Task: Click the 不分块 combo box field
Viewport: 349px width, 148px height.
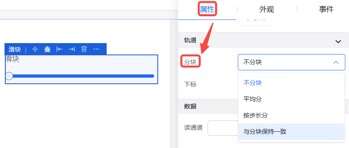Action: pyautogui.click(x=291, y=62)
